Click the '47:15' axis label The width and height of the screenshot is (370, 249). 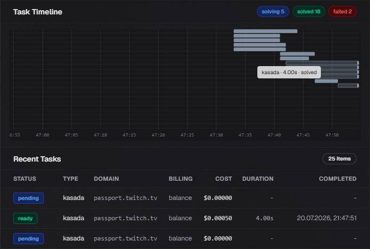(129, 135)
